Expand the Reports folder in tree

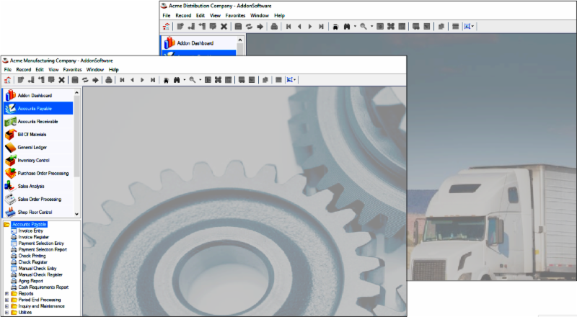(6, 293)
